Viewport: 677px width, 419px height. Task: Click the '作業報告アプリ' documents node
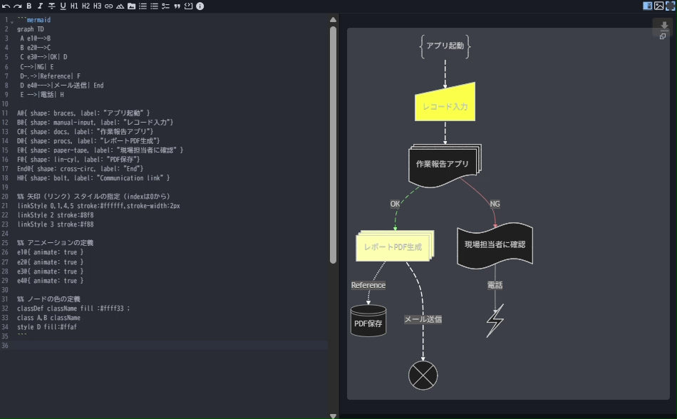pyautogui.click(x=445, y=166)
